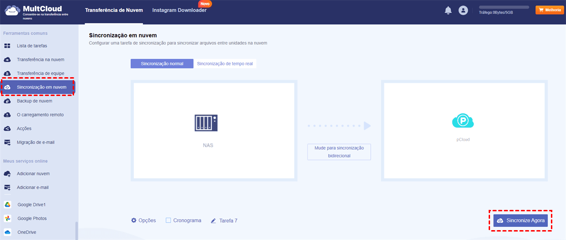
Task: Open Google Photos cloud entry
Action: (32, 218)
